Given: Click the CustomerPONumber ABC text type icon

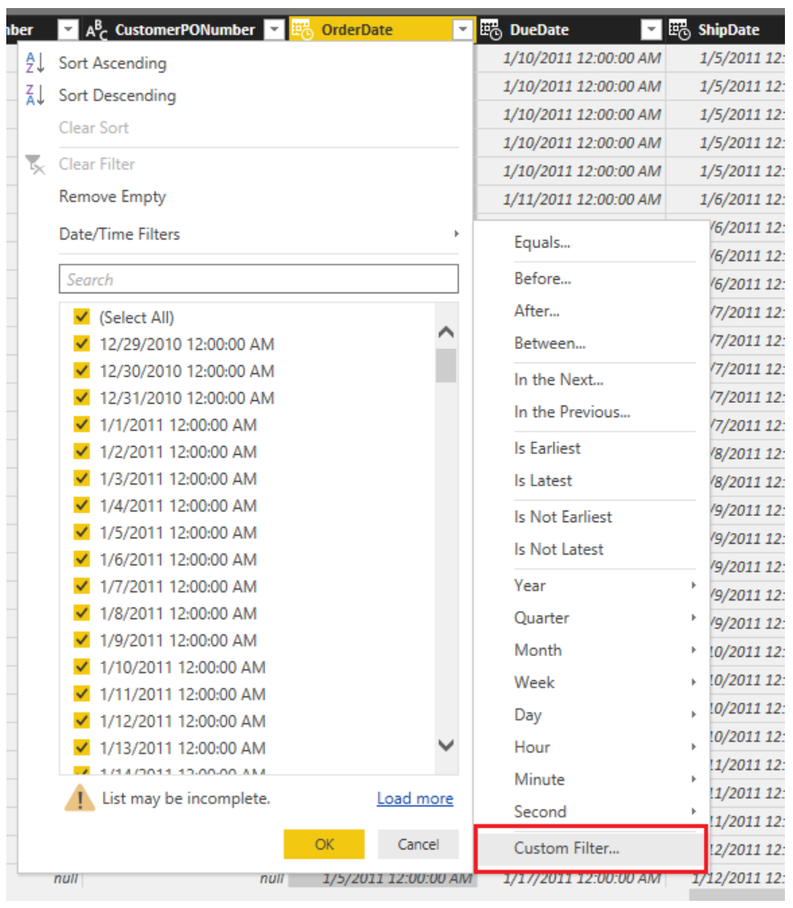Looking at the screenshot, I should click(x=96, y=30).
